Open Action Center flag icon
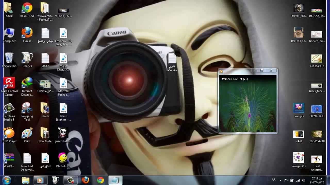The image size is (330, 185). [x=286, y=180]
